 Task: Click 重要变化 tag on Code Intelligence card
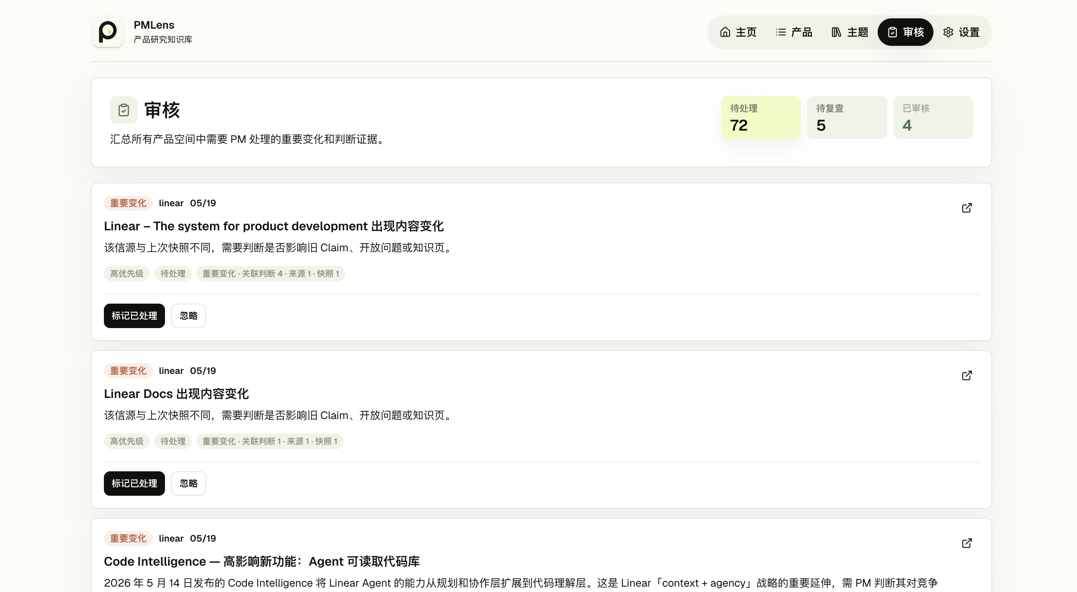click(128, 539)
